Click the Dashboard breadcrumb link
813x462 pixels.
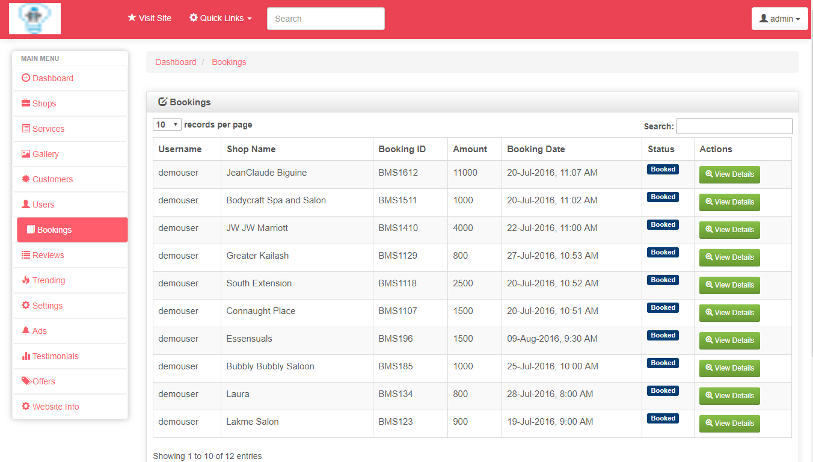(x=176, y=62)
